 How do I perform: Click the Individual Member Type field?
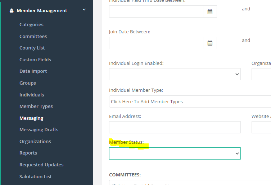coord(190,101)
